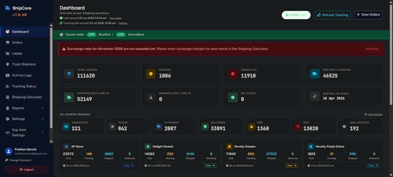Click the View Orders button

(x=368, y=15)
